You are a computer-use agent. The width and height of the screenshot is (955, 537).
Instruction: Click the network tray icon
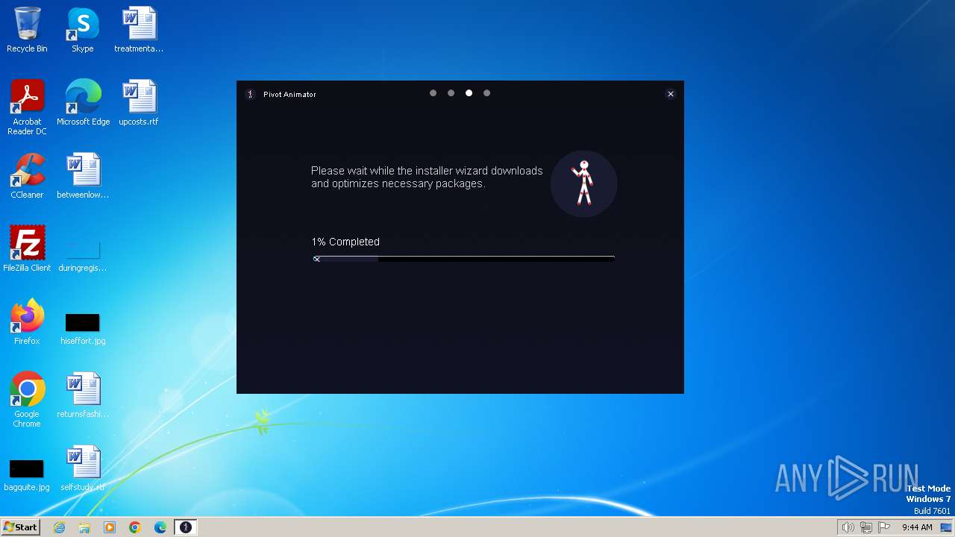866,527
